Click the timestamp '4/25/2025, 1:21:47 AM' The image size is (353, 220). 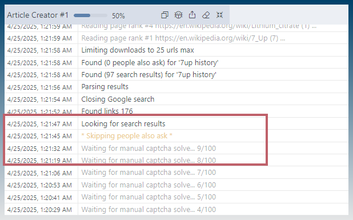point(39,124)
